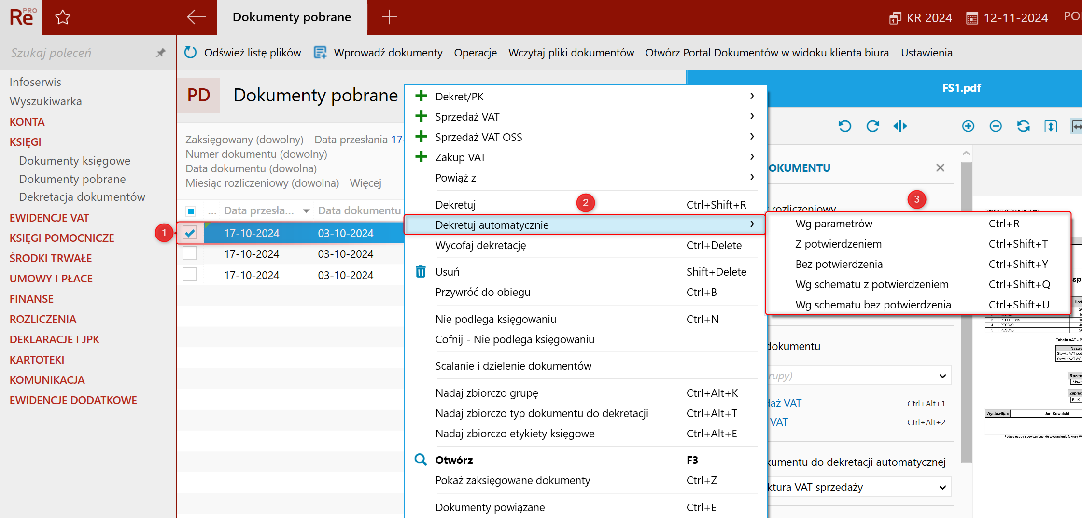Expand the Dekretuj automatycznie submenu arrow

[x=752, y=224]
